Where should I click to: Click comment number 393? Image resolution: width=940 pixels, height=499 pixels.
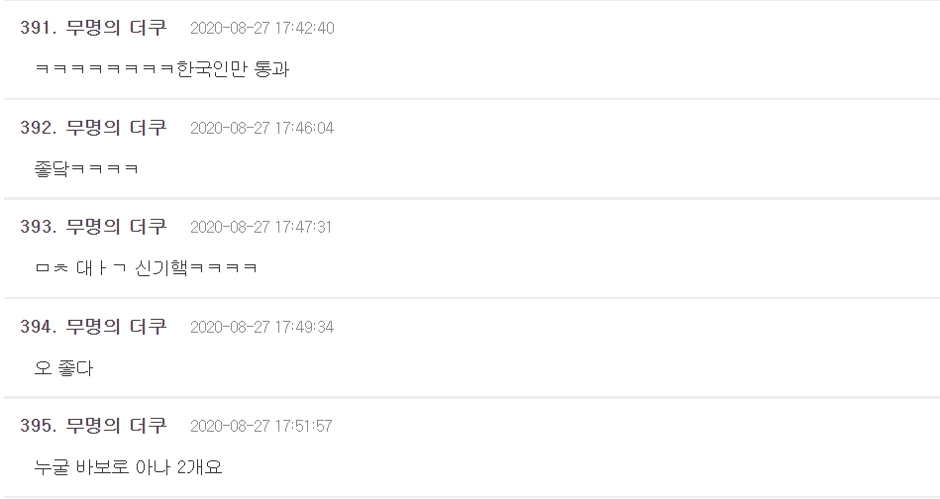[38, 227]
